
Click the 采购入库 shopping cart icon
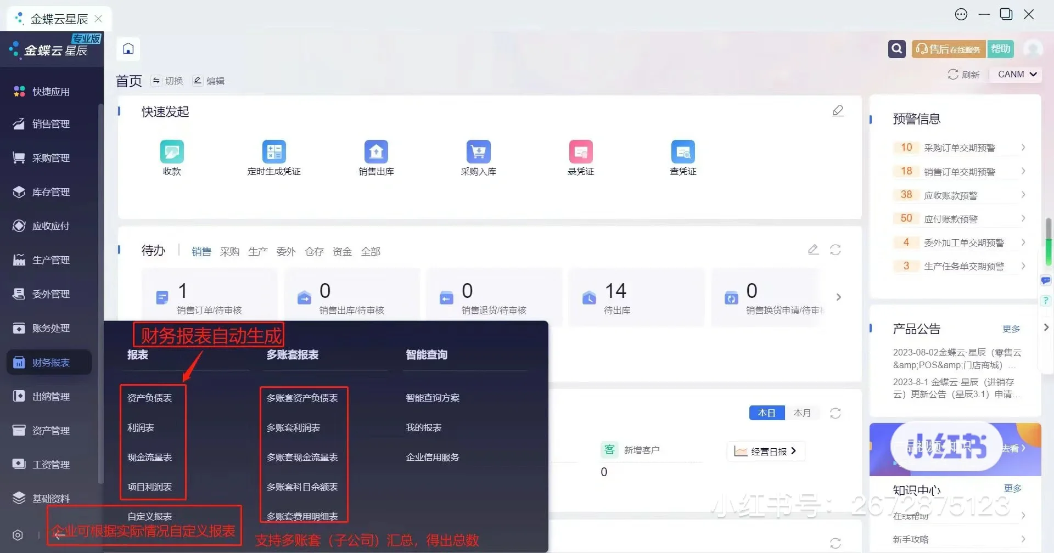[478, 152]
